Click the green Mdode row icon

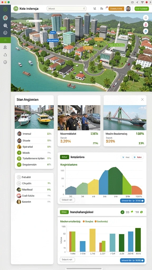19,153
